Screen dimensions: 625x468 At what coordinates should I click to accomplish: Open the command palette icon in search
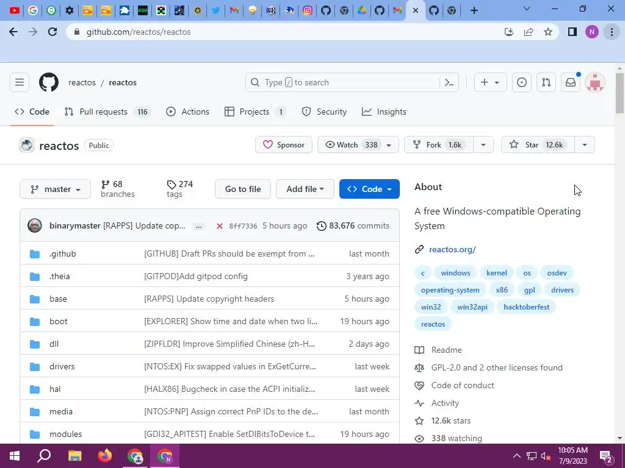click(x=449, y=82)
